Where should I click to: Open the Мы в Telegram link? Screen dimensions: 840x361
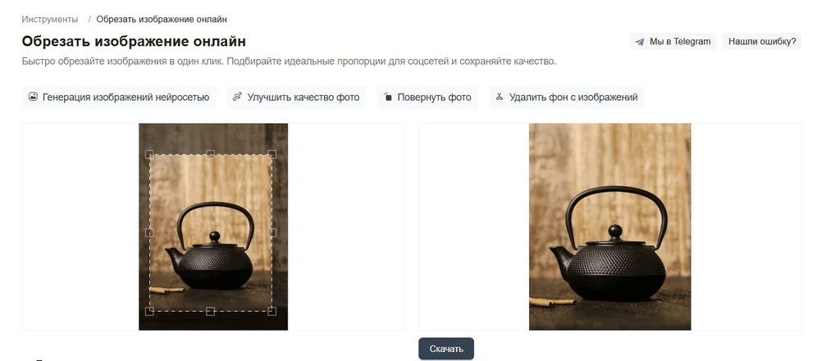click(x=673, y=41)
